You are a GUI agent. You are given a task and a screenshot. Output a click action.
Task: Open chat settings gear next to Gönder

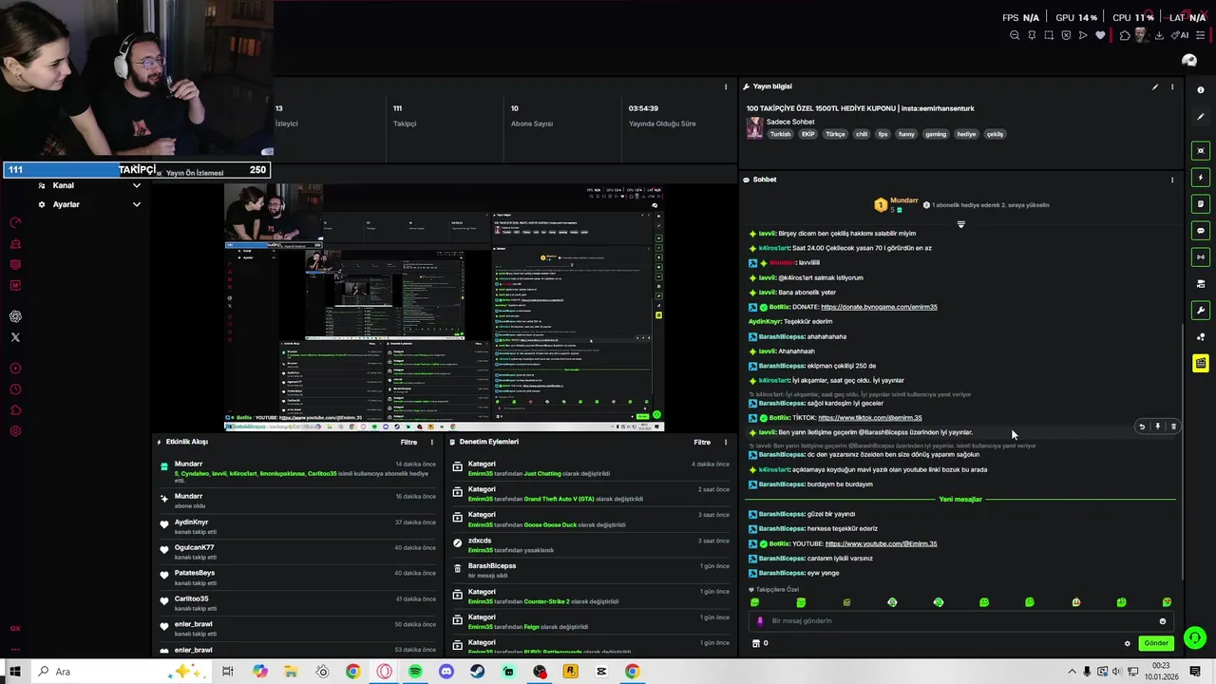pos(1128,644)
